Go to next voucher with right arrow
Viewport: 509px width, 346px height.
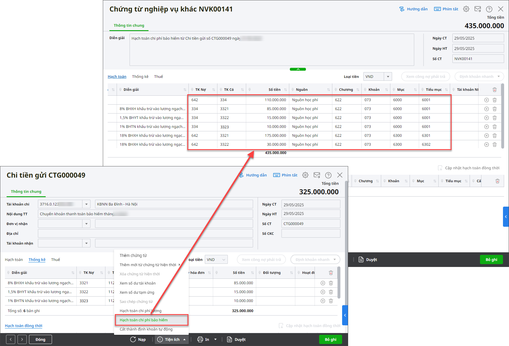coord(22,339)
